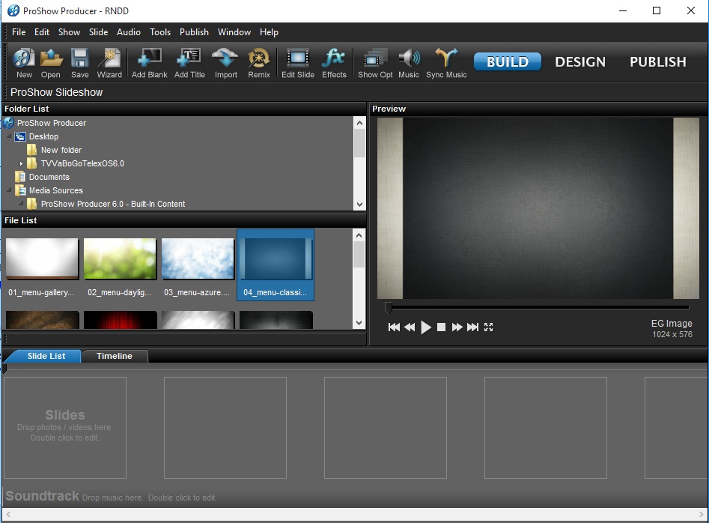The width and height of the screenshot is (709, 523).
Task: Switch to the Timeline tab
Action: [x=115, y=356]
